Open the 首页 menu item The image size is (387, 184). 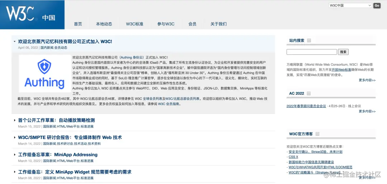78,24
